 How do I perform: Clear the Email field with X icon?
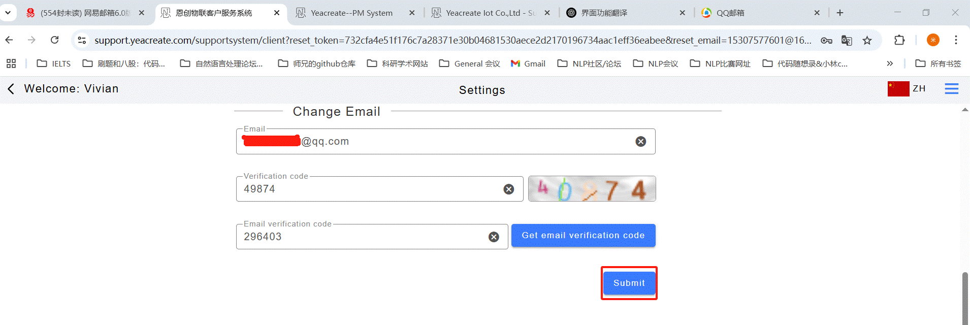coord(640,142)
